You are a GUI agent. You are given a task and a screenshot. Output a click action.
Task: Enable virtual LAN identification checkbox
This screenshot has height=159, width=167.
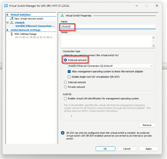(x=65, y=99)
